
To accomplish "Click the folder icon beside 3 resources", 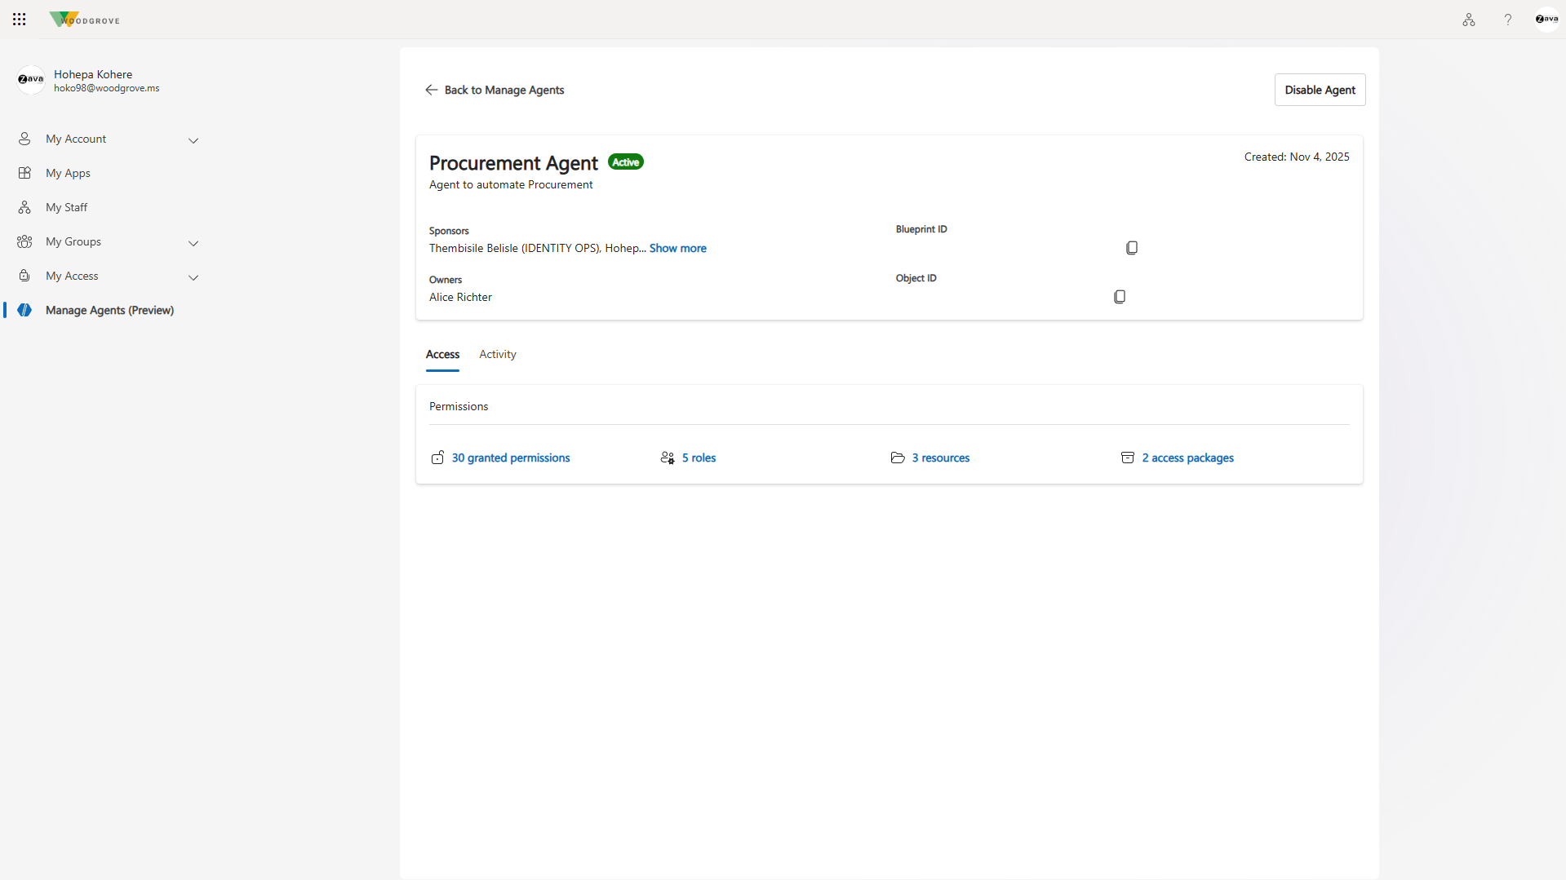I will point(897,458).
